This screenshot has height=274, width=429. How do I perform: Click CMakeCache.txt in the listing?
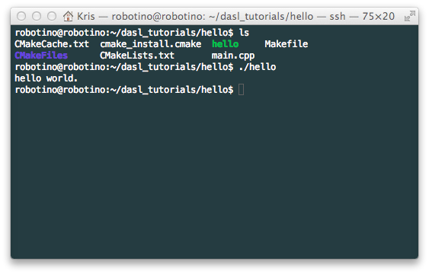coord(52,44)
